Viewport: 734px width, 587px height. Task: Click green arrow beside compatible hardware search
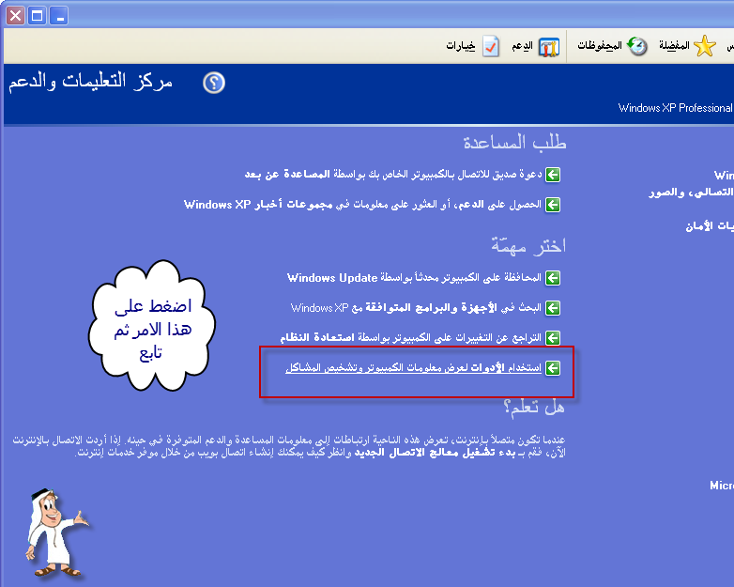(x=553, y=308)
